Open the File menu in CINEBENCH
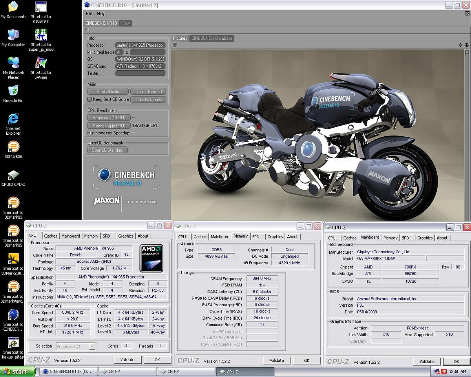Image resolution: width=471 pixels, height=377 pixels. [x=89, y=14]
